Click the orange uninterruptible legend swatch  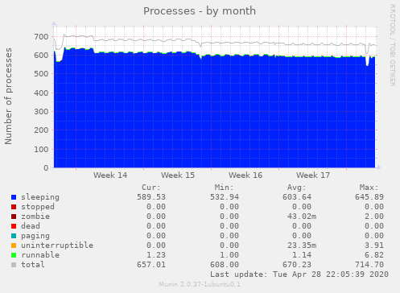coord(14,246)
